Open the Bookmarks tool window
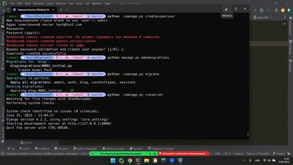The height and width of the screenshot is (165, 293). coord(3,134)
